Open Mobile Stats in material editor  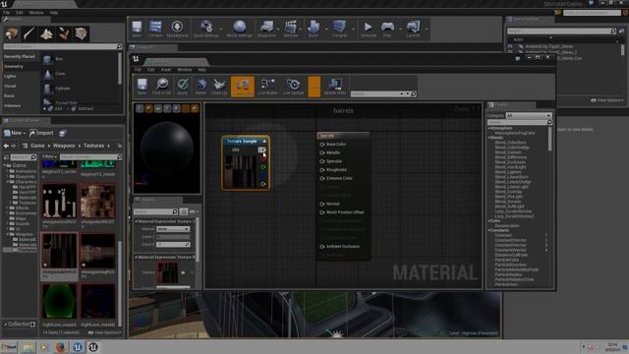pos(335,87)
